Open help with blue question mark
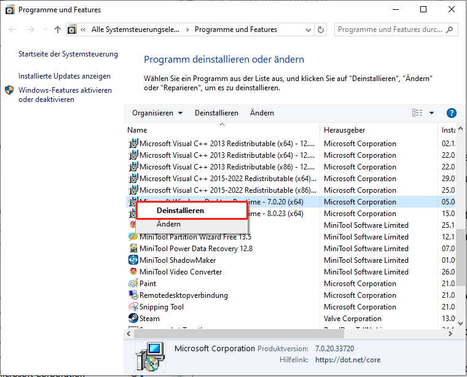Viewport: 467px width, 377px height. (451, 113)
